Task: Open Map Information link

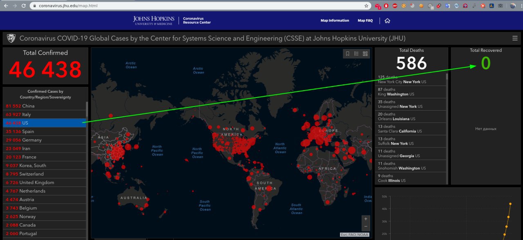Action: point(335,20)
